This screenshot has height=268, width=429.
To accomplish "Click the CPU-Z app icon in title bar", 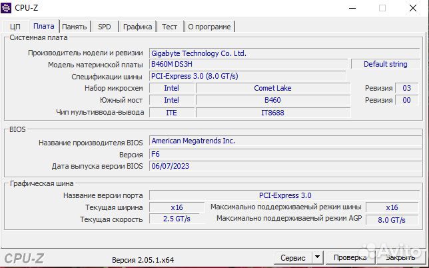I will [x=6, y=7].
